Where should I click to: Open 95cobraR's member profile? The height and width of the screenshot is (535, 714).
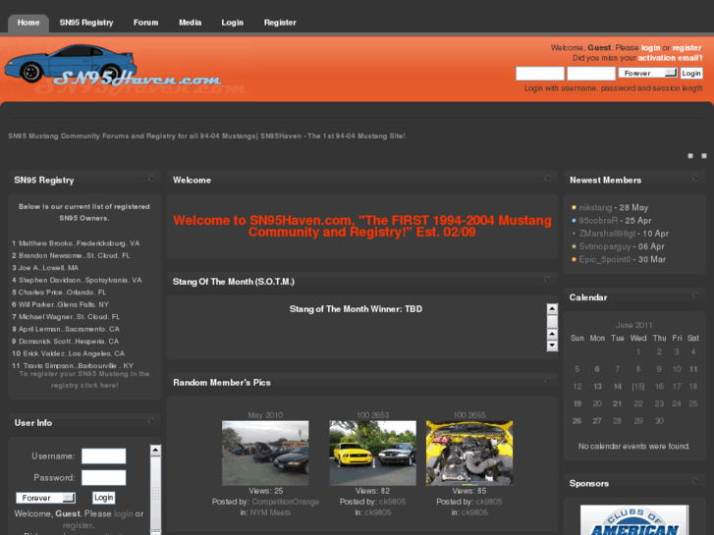(598, 221)
